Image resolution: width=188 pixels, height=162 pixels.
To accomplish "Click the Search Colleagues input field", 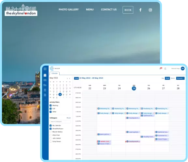I will (60, 121).
